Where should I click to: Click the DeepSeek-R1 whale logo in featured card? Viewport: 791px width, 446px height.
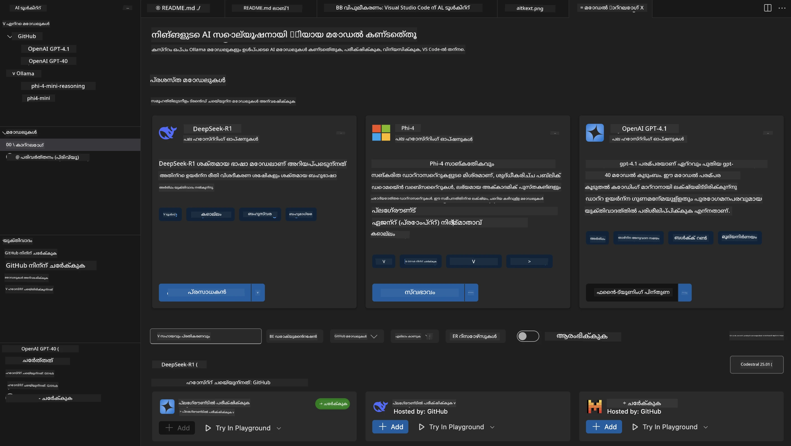(168, 132)
